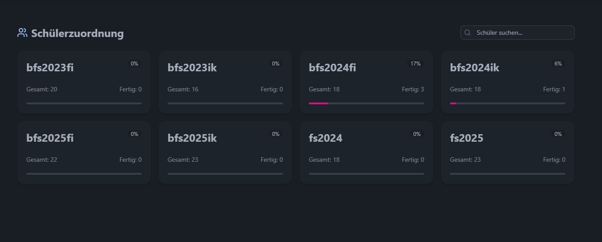
Task: Click the 17% badge on bfs2024fi
Action: pyautogui.click(x=416, y=64)
